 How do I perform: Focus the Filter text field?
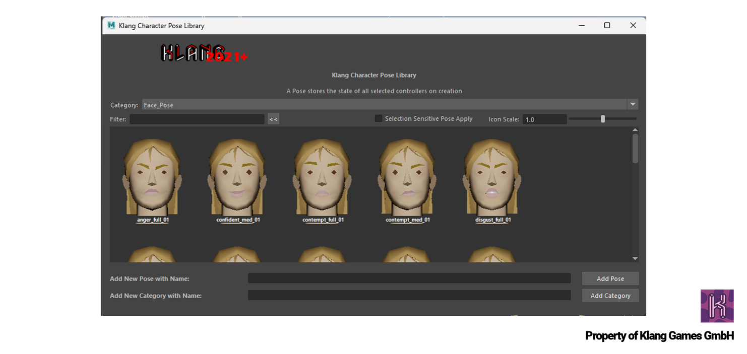(197, 119)
